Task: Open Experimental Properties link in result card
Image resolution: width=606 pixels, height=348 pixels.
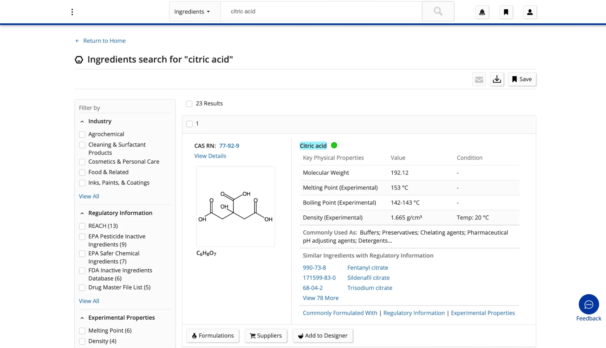Action: pyautogui.click(x=483, y=313)
